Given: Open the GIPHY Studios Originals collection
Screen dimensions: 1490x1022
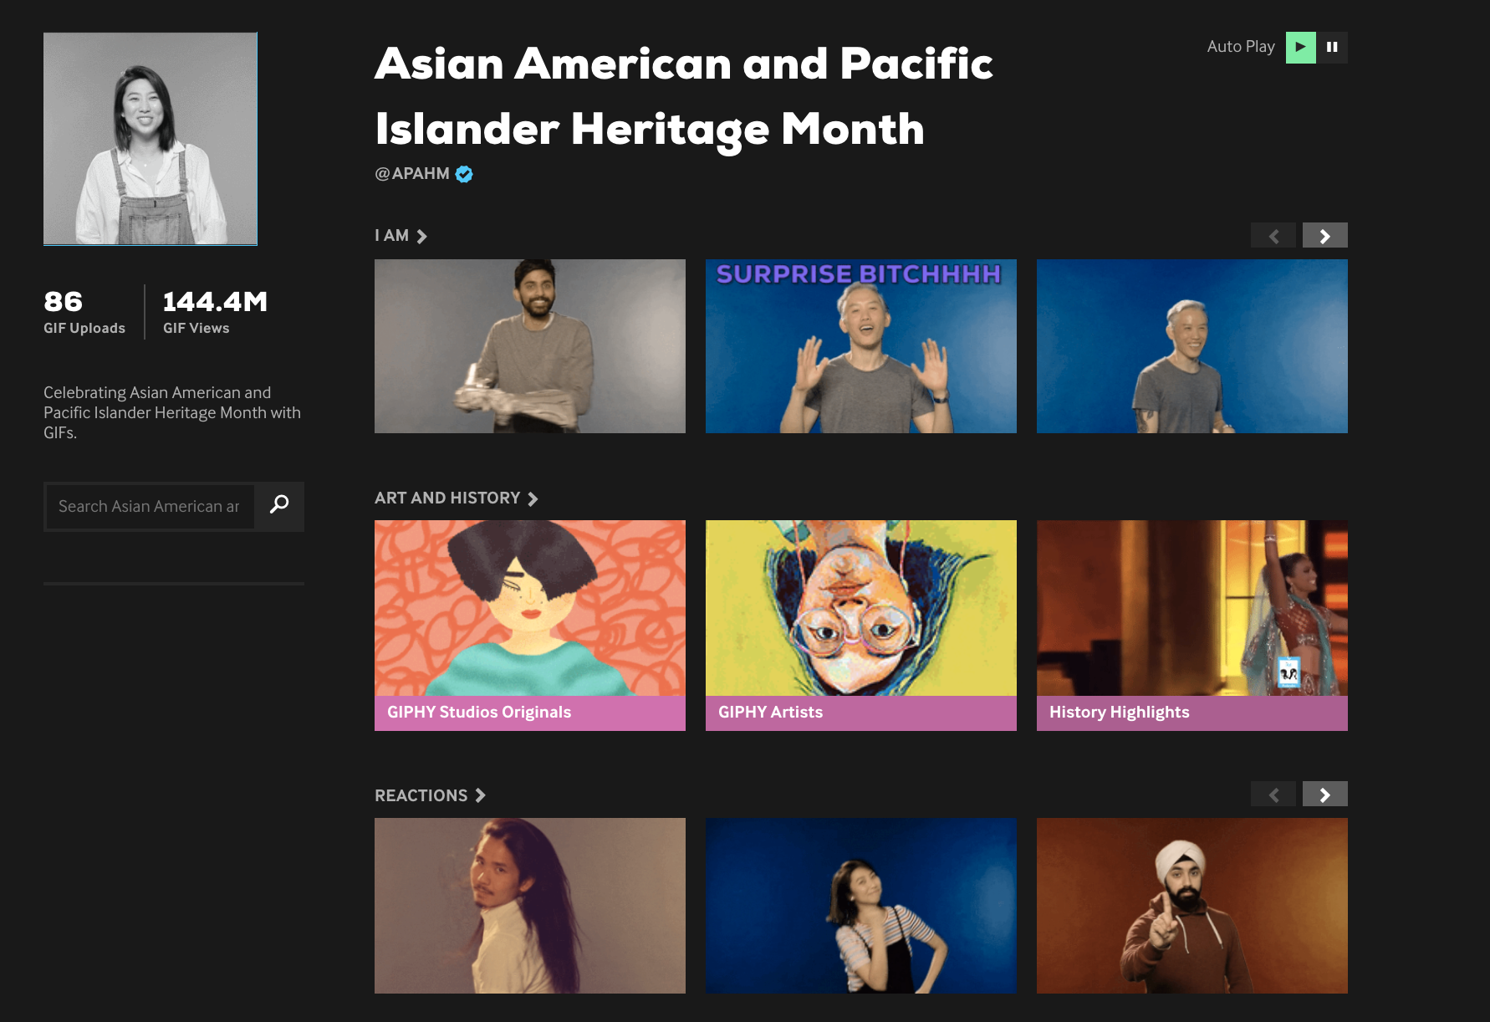Looking at the screenshot, I should click(x=530, y=626).
